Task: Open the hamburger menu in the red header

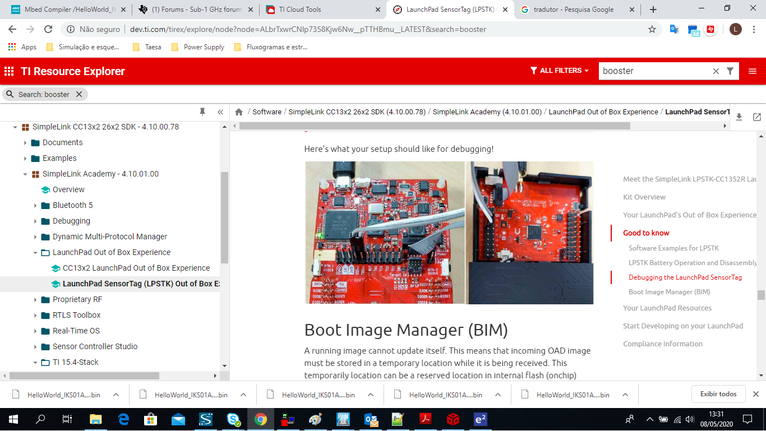Action: coord(753,71)
